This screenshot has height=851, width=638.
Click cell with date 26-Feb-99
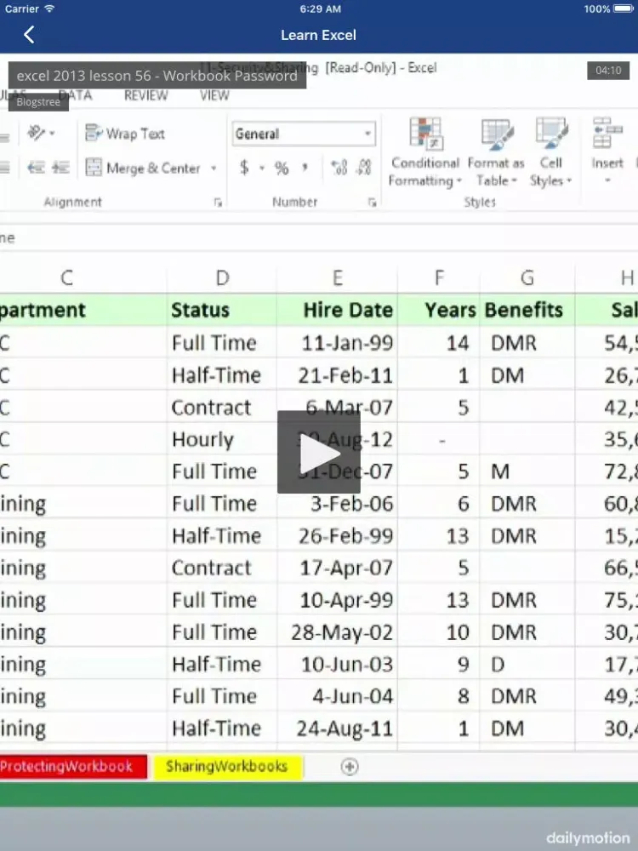pos(337,535)
